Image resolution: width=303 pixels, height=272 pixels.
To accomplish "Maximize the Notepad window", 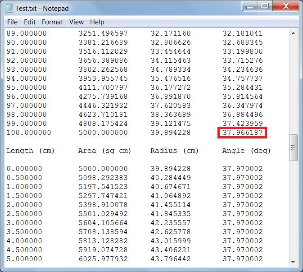I will tap(265, 7).
